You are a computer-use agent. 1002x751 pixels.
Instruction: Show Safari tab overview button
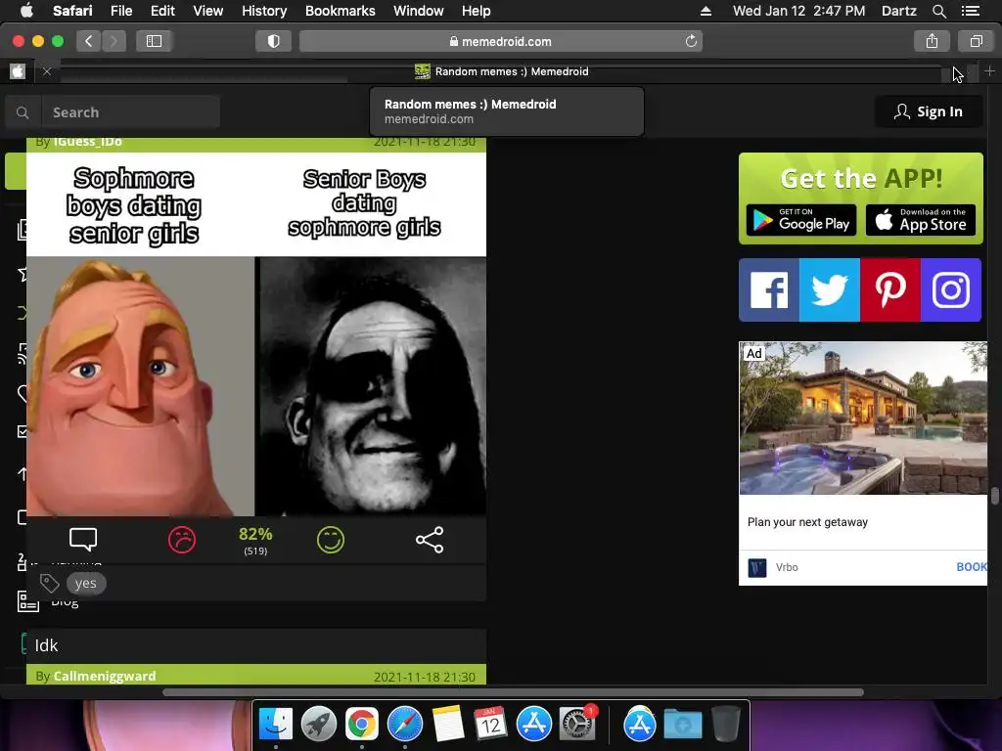(x=976, y=41)
